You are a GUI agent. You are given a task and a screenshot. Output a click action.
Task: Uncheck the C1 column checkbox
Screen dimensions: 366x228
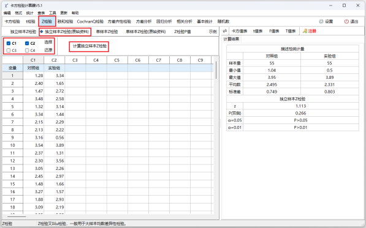[9, 43]
